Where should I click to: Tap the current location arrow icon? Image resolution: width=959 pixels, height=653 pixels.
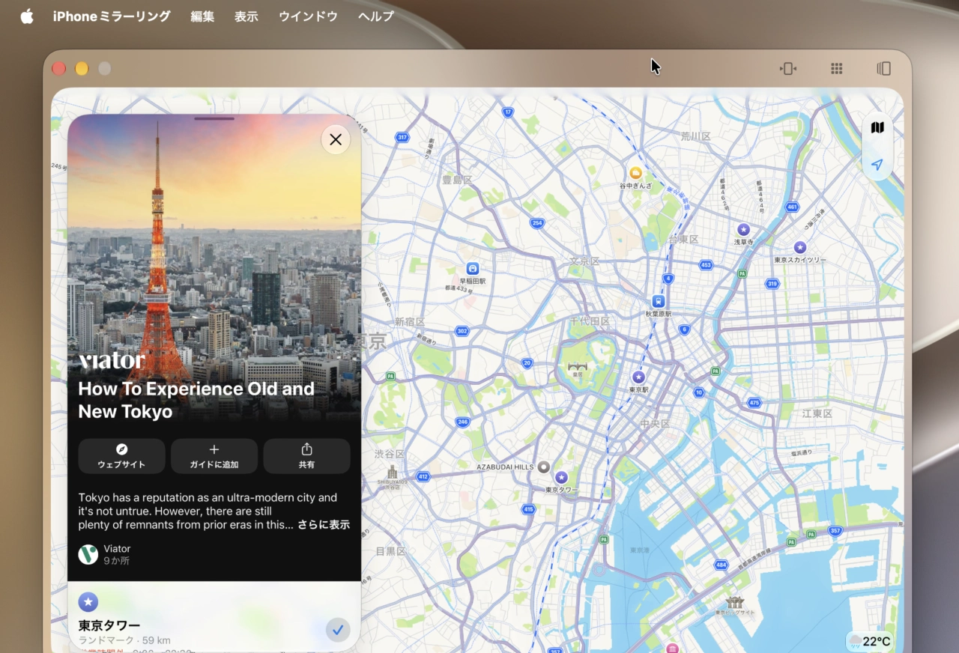point(877,165)
